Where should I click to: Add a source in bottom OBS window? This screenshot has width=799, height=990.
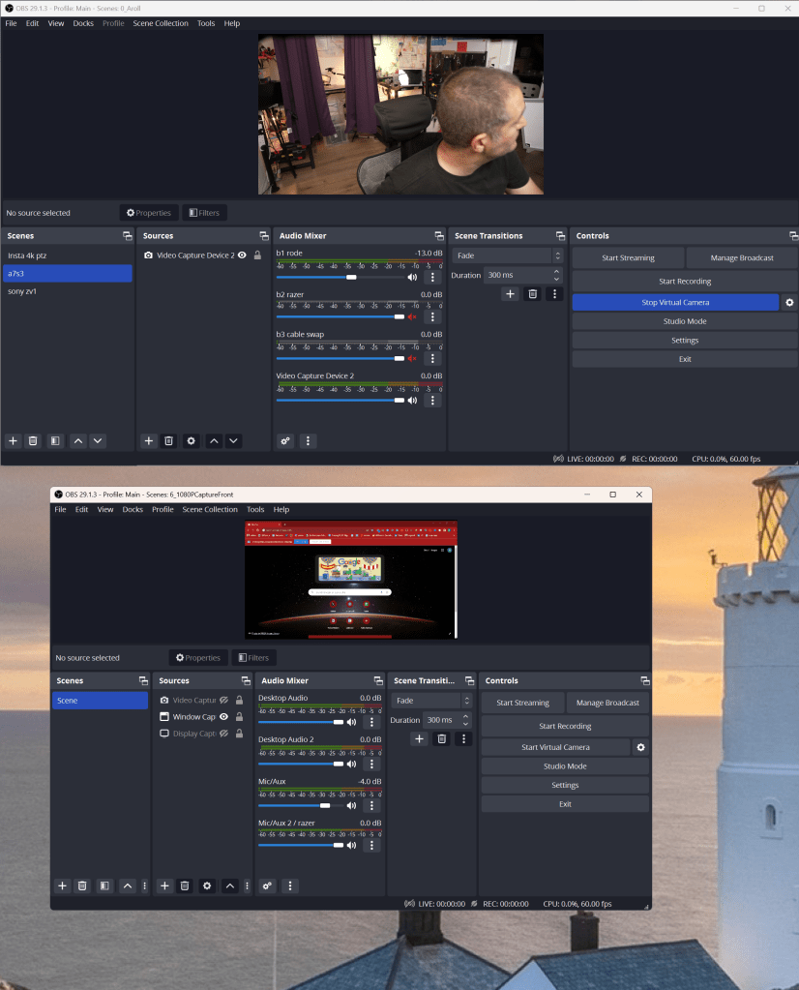[x=164, y=885]
